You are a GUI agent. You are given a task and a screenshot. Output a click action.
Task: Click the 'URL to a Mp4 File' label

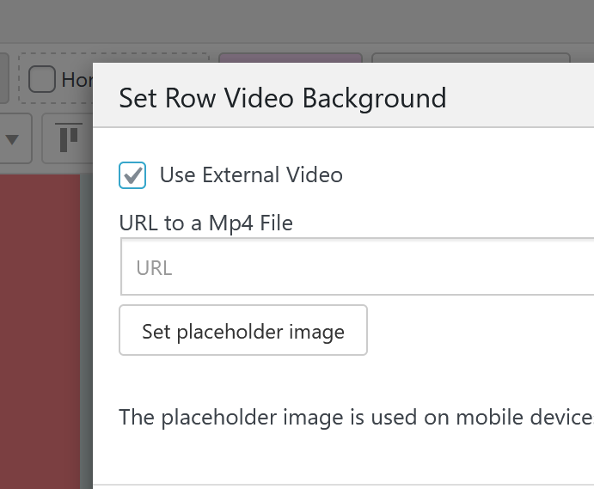(x=206, y=223)
